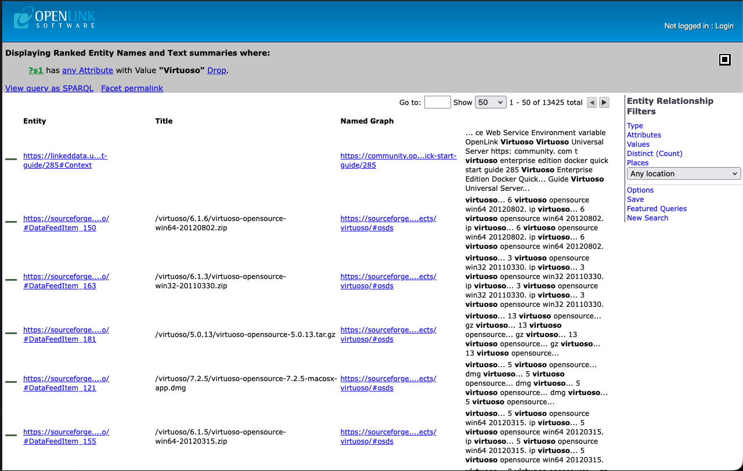743x471 pixels.
Task: Click the dash icon beside the 285#Context entity
Action: pyautogui.click(x=11, y=159)
